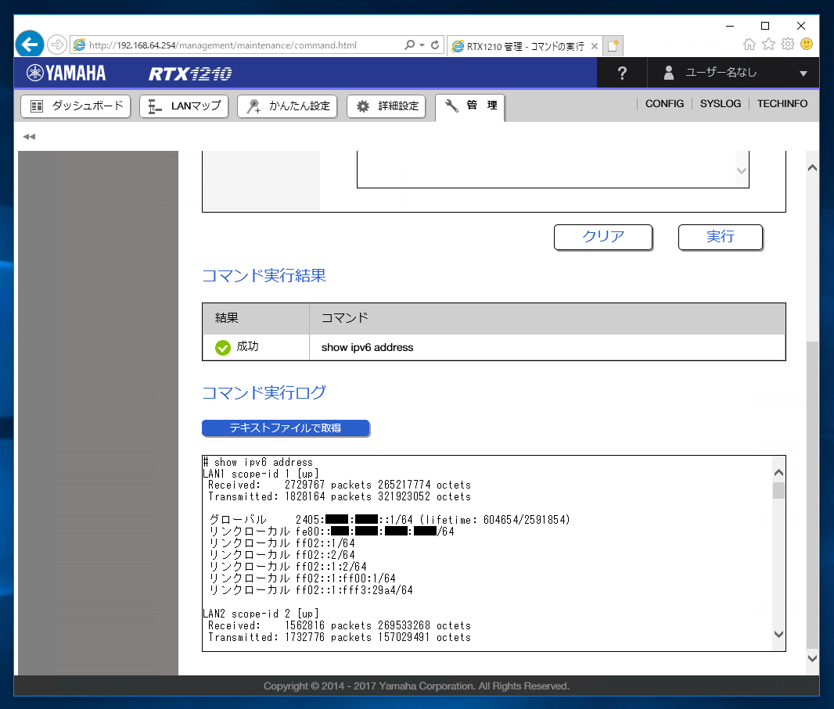Open the ユーザー名なし dropdown arrow
The image size is (834, 709).
tap(803, 73)
